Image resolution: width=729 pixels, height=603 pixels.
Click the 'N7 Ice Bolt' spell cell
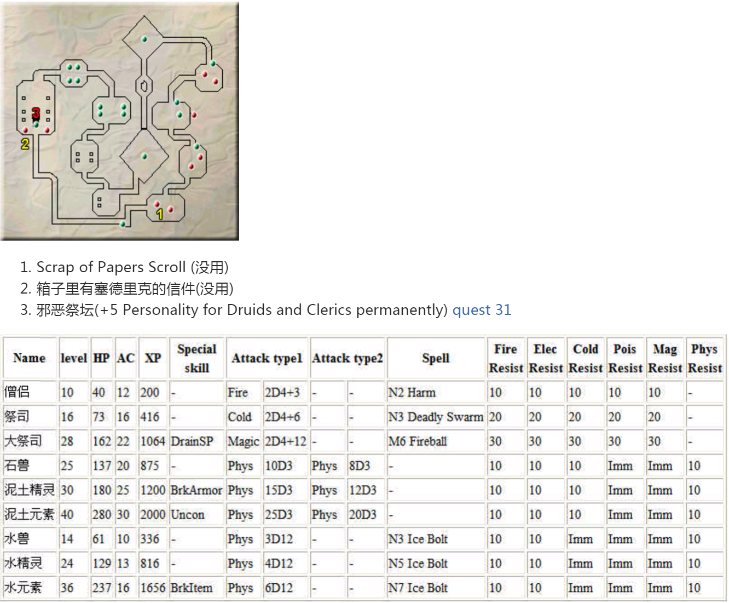(436, 588)
